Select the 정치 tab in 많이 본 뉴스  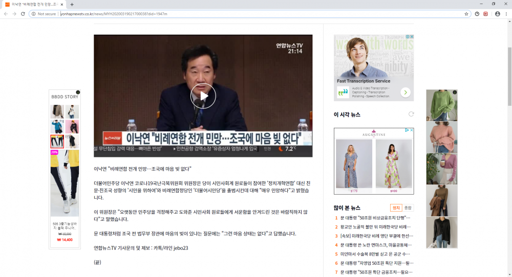(396, 207)
